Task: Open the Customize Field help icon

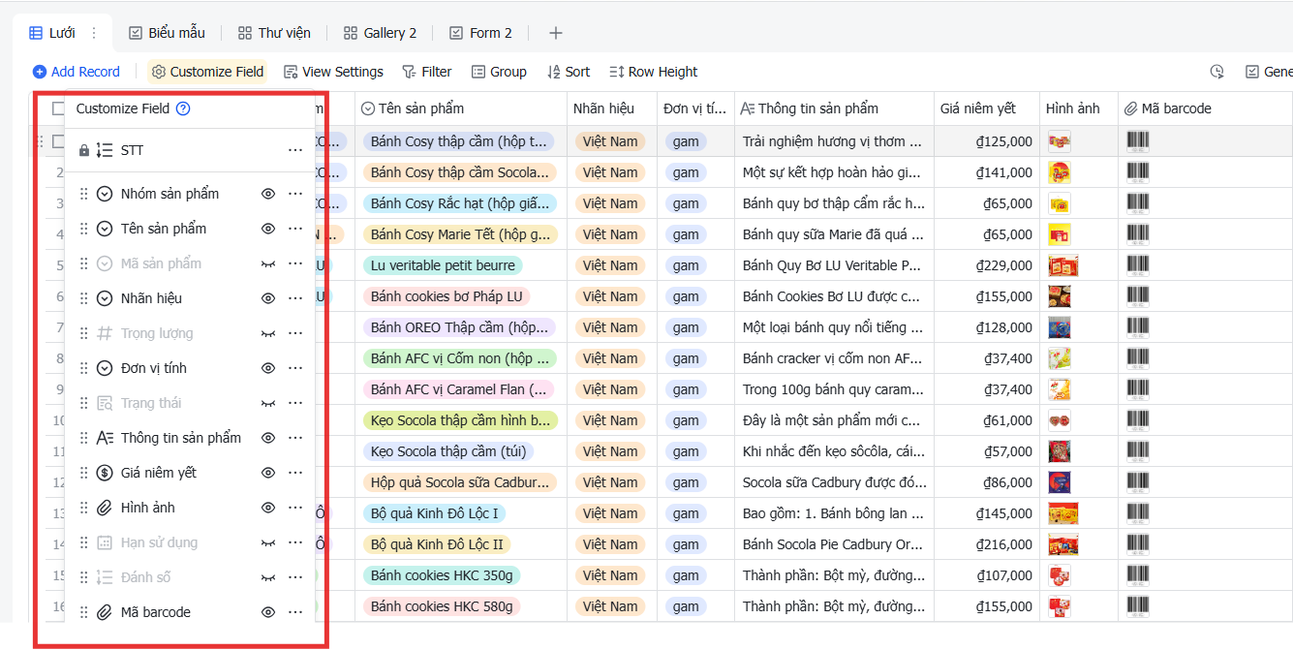Action: 183,108
